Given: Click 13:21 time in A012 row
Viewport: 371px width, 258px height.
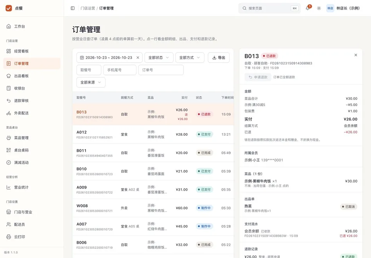Looking at the screenshot, I should [226, 134].
